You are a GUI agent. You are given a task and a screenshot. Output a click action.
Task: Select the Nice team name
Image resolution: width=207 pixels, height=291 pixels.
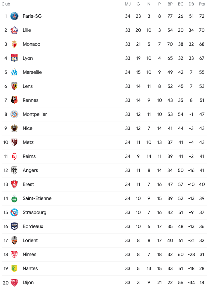click(x=27, y=128)
